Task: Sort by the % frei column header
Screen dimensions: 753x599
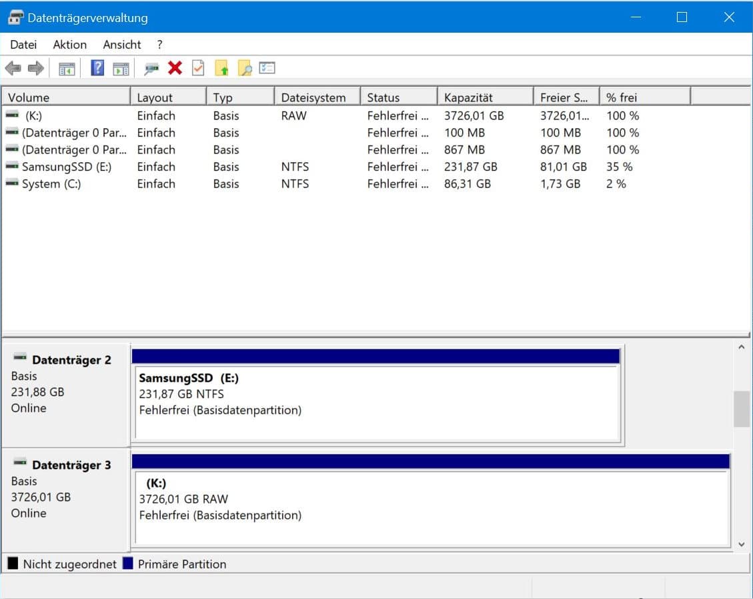Action: pyautogui.click(x=646, y=97)
